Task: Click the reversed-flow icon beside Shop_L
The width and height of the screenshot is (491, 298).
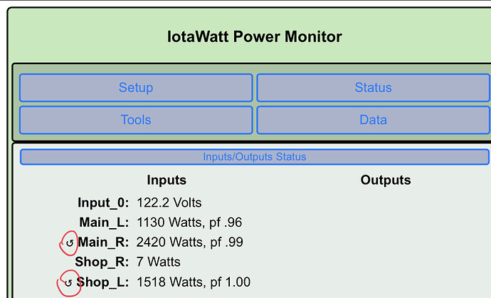Action: point(68,283)
